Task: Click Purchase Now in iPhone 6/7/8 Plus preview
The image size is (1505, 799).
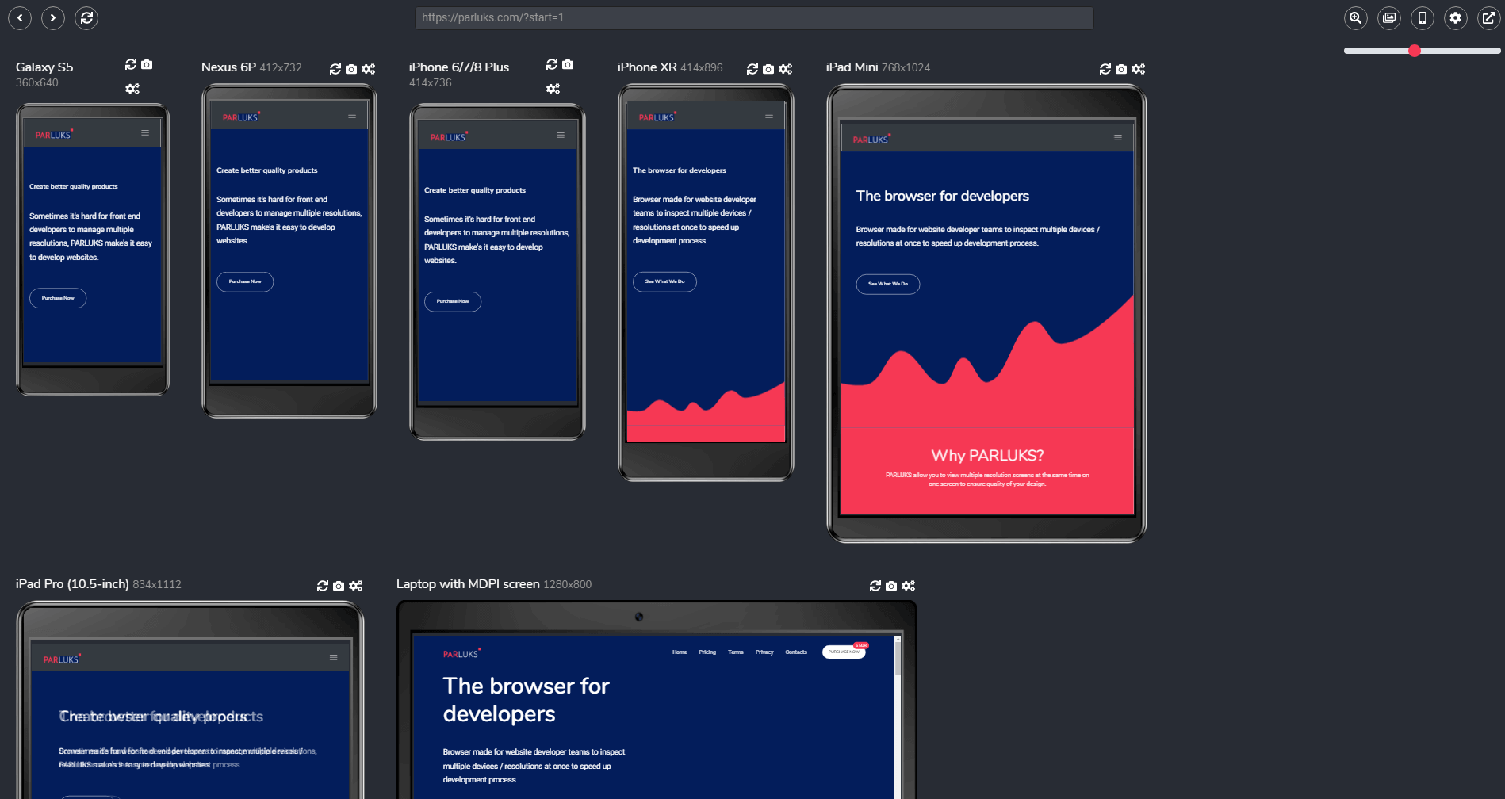Action: coord(453,301)
